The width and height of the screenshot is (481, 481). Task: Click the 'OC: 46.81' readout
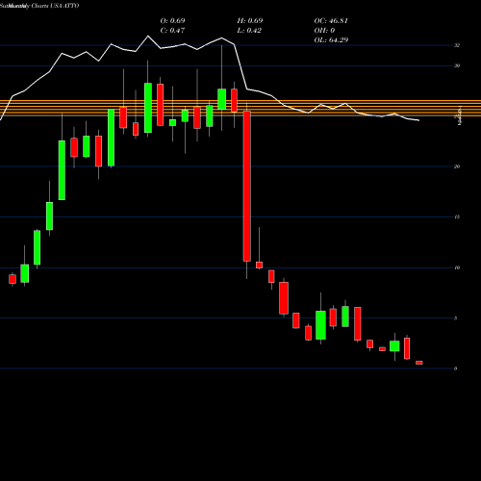[x=331, y=21]
